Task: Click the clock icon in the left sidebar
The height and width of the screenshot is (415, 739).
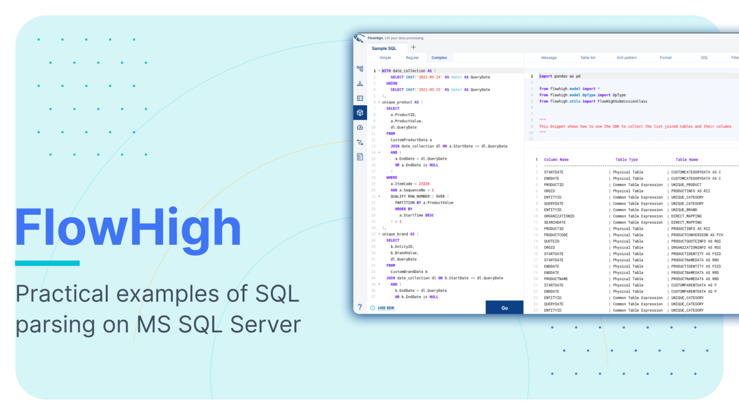Action: pos(359,127)
